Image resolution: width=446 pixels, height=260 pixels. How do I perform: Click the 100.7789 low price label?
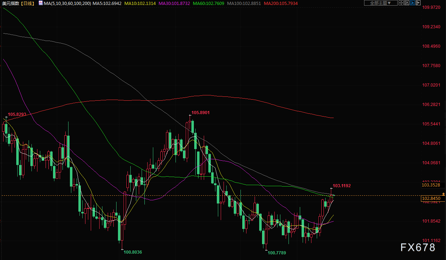277,253
